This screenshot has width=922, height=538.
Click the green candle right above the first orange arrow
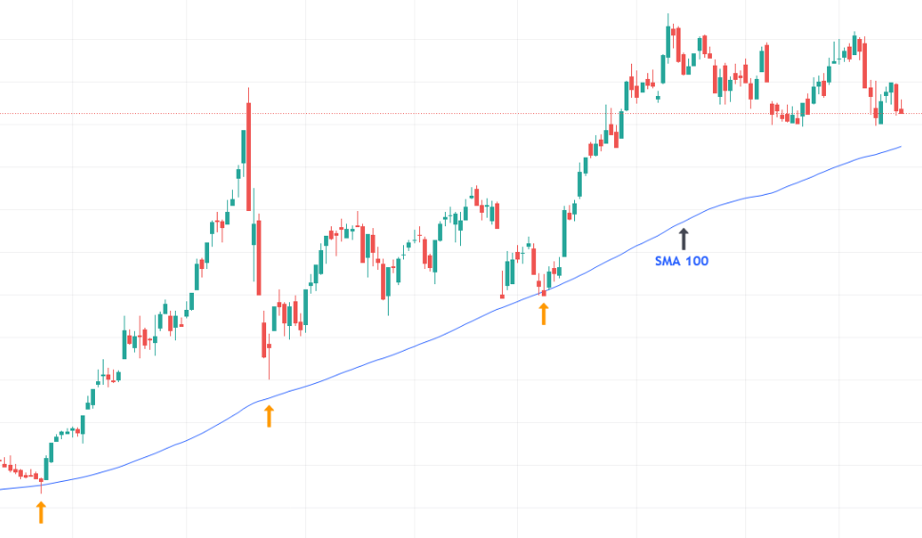pyautogui.click(x=47, y=469)
